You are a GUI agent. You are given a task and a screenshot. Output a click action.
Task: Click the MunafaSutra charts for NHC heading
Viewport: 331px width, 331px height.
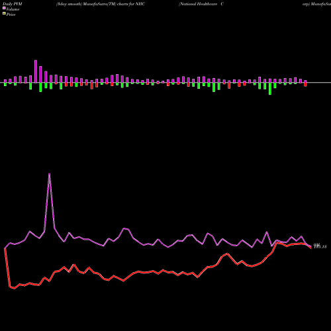(101, 4)
